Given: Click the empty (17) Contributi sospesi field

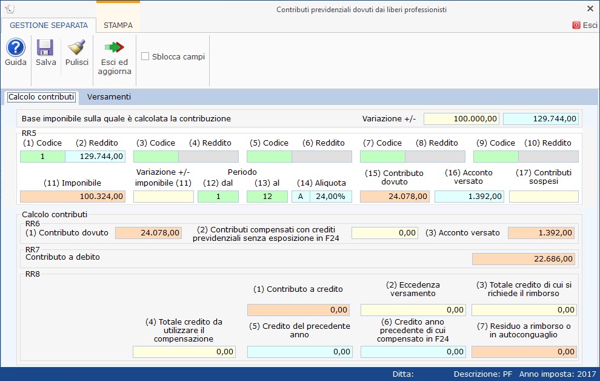Looking at the screenshot, I should pyautogui.click(x=544, y=197).
